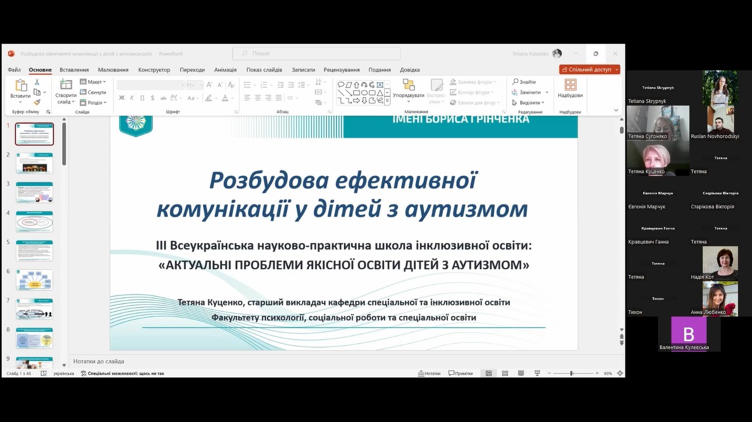Open the Анімація (Animation) ribbon tab

(225, 70)
